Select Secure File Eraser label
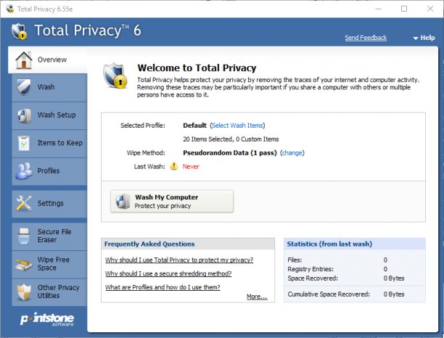This screenshot has height=338, width=444. click(x=54, y=236)
